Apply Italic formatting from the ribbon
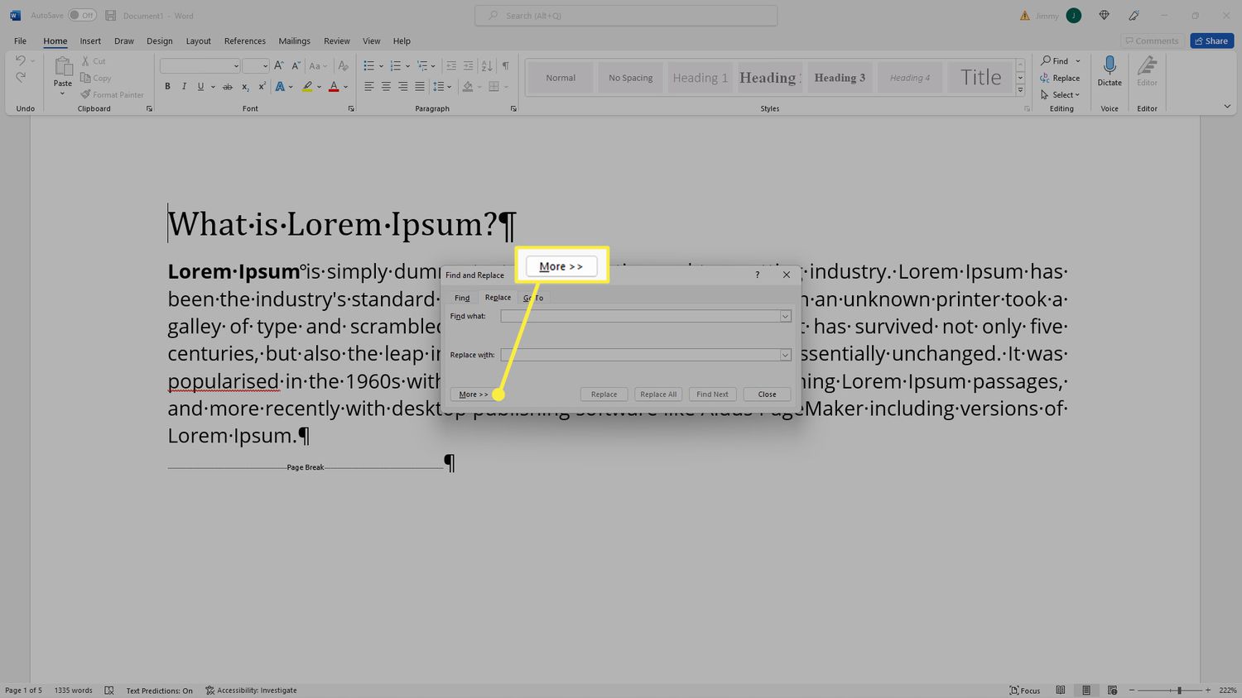This screenshot has width=1242, height=698. [184, 87]
